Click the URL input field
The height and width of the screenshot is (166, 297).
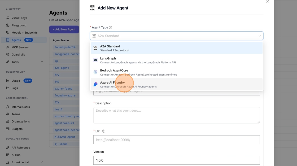(x=177, y=140)
